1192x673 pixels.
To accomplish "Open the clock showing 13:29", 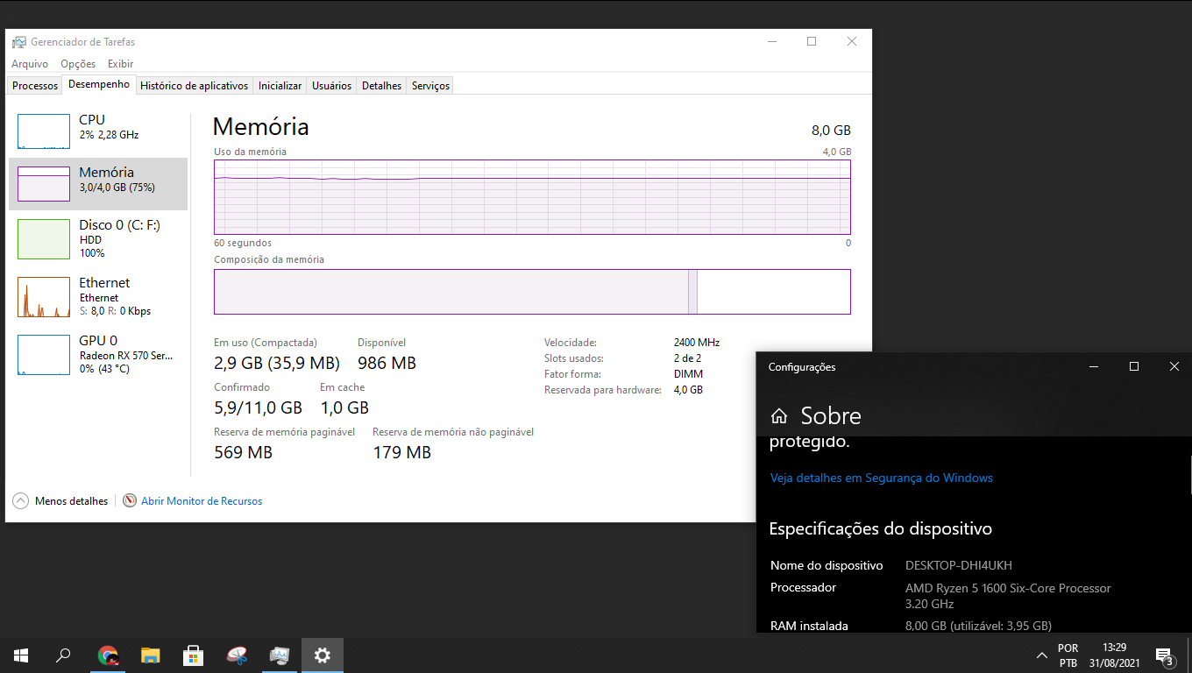I will coord(1114,655).
